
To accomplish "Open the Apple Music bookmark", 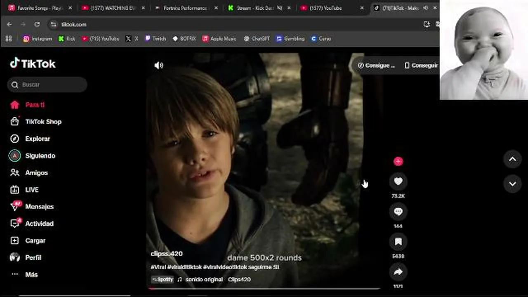I will 219,38.
